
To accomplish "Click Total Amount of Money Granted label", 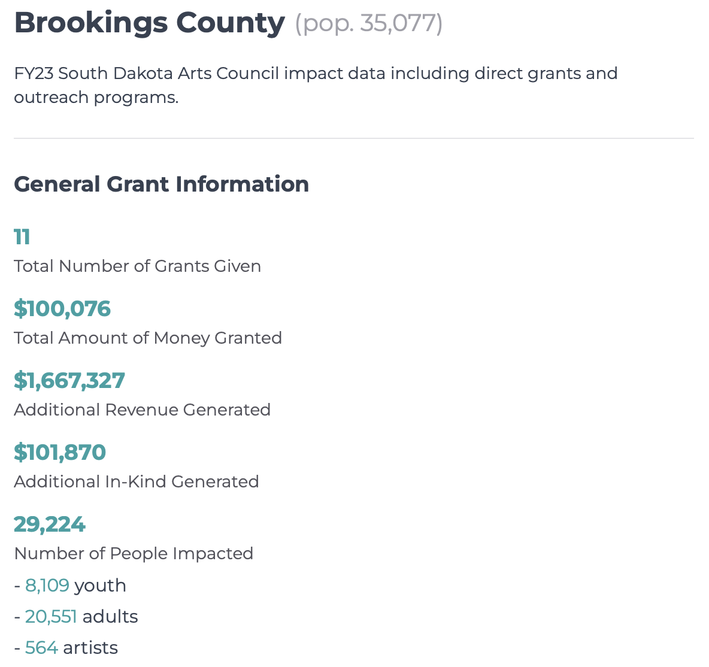I will click(x=148, y=338).
